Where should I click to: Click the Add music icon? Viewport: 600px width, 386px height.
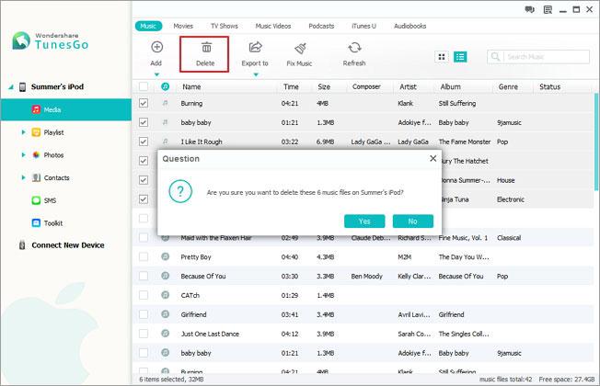[156, 47]
